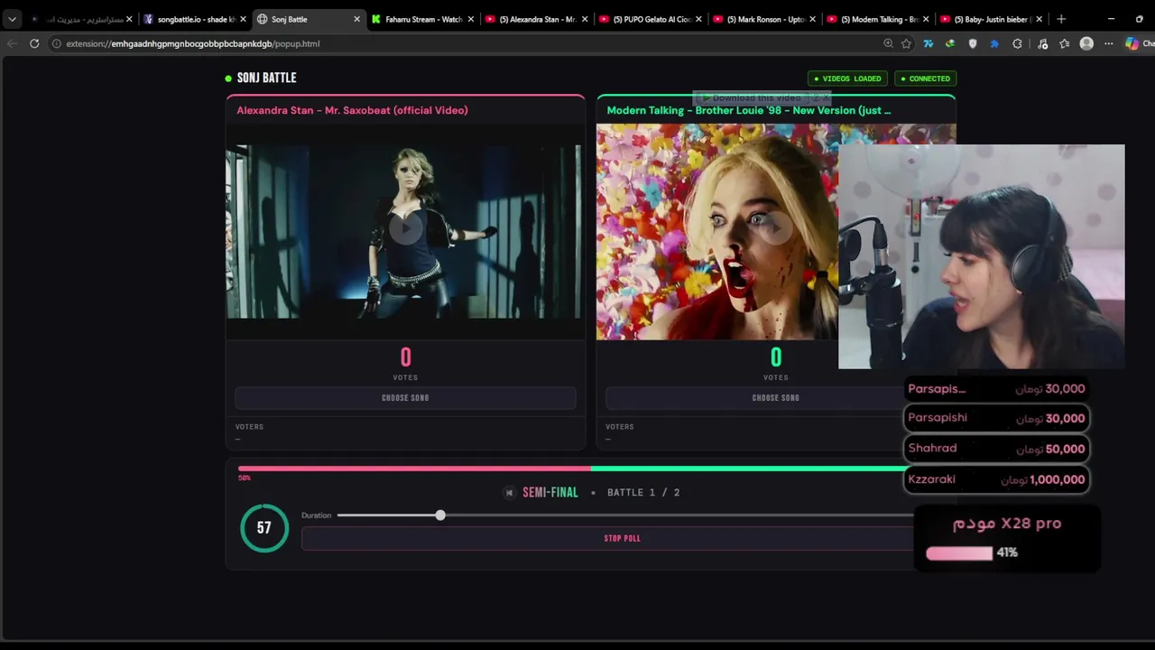The width and height of the screenshot is (1155, 650).
Task: Minimize the browser window
Action: pyautogui.click(x=1112, y=19)
